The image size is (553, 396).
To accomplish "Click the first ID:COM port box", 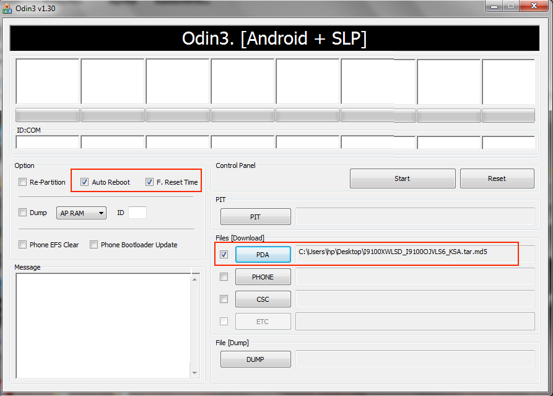I will (48, 143).
